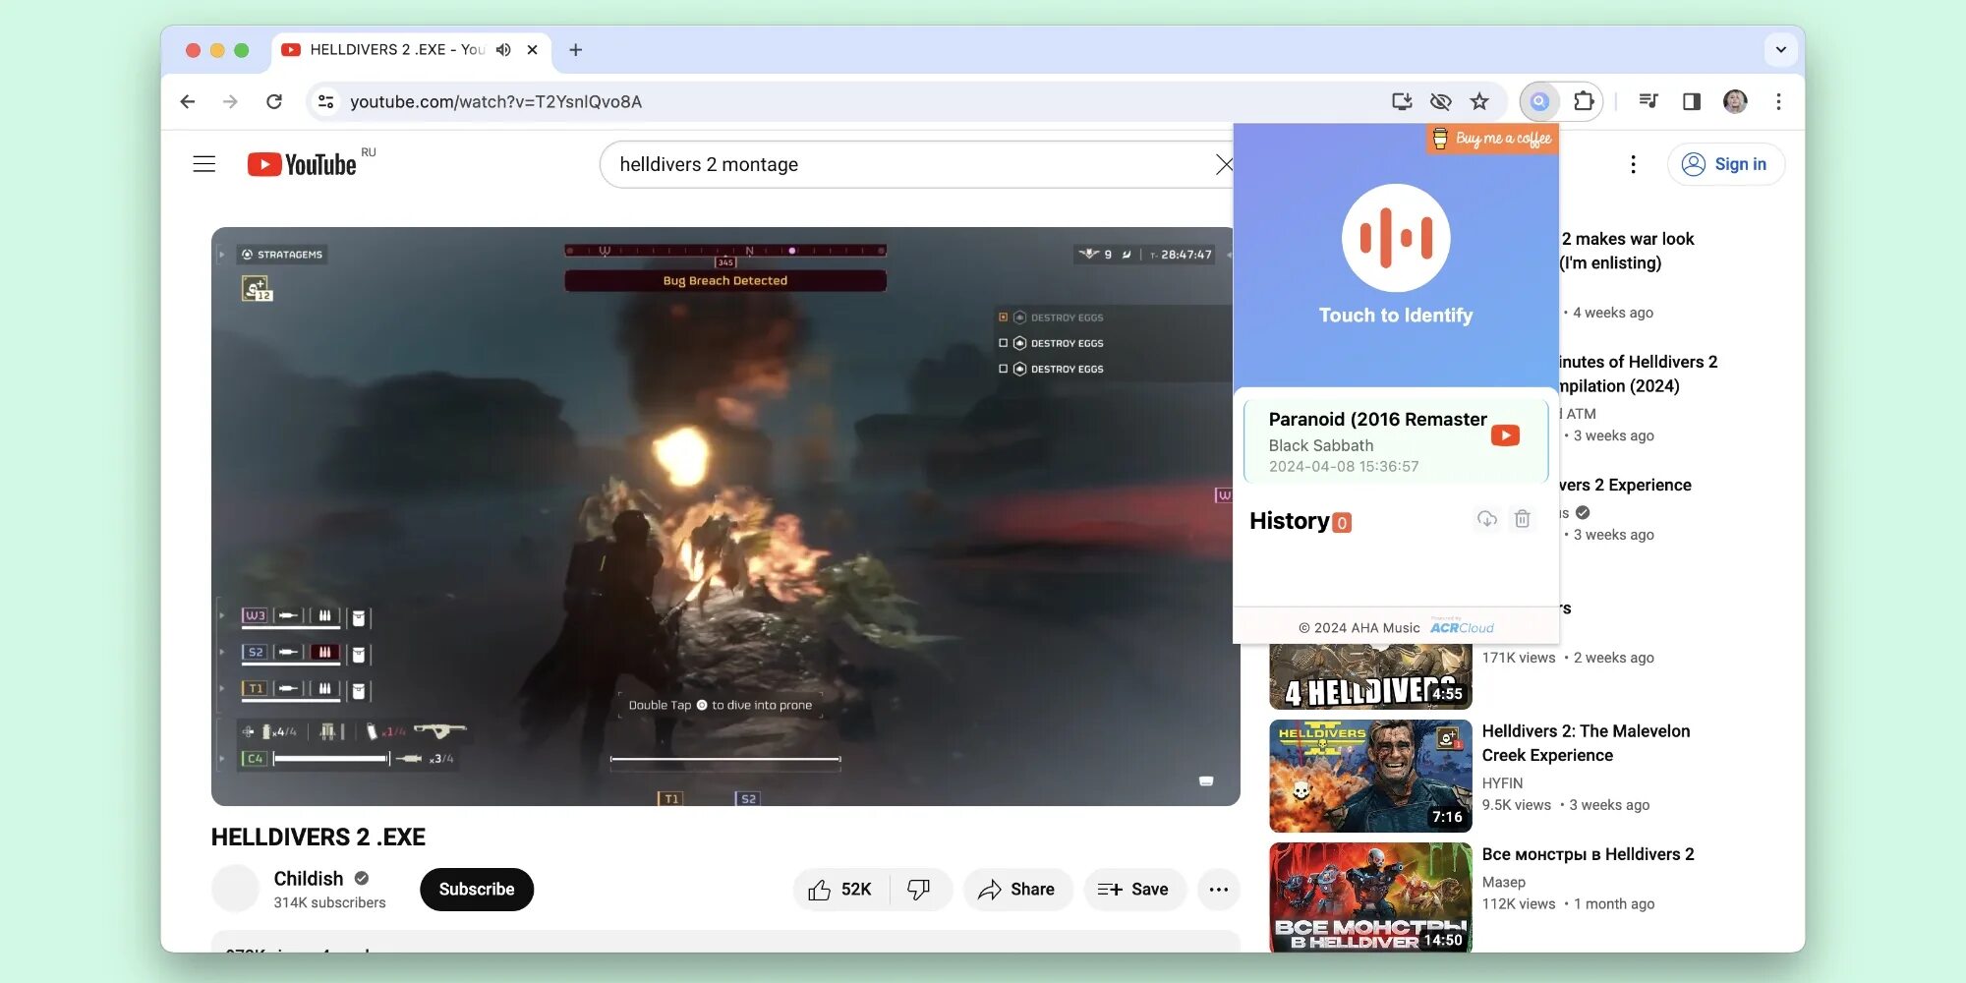The image size is (1966, 983).
Task: Click the History heading in AHA Music popup
Action: 1289,521
